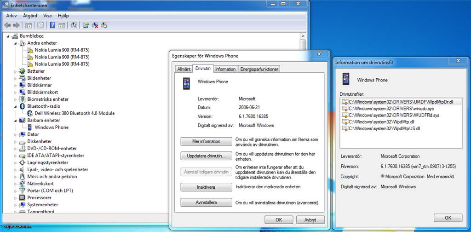The height and width of the screenshot is (232, 471).
Task: Click OK in Egenskaper för Windows Phone
Action: point(279,220)
